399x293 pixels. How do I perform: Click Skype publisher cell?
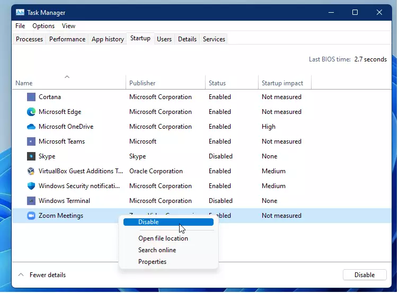coord(137,156)
